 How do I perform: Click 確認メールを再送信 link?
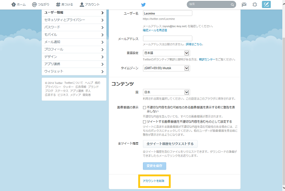point(155,30)
